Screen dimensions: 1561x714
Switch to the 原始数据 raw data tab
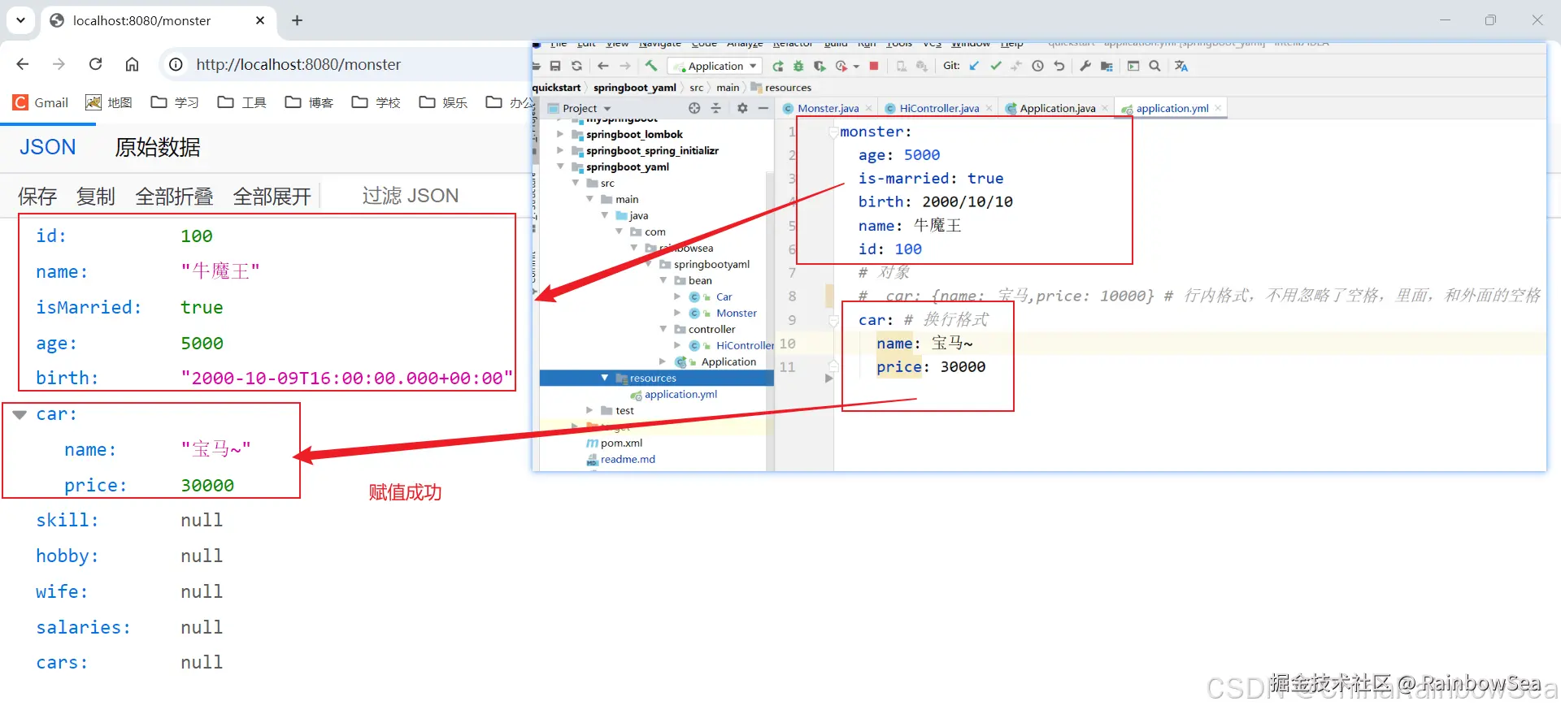click(157, 147)
